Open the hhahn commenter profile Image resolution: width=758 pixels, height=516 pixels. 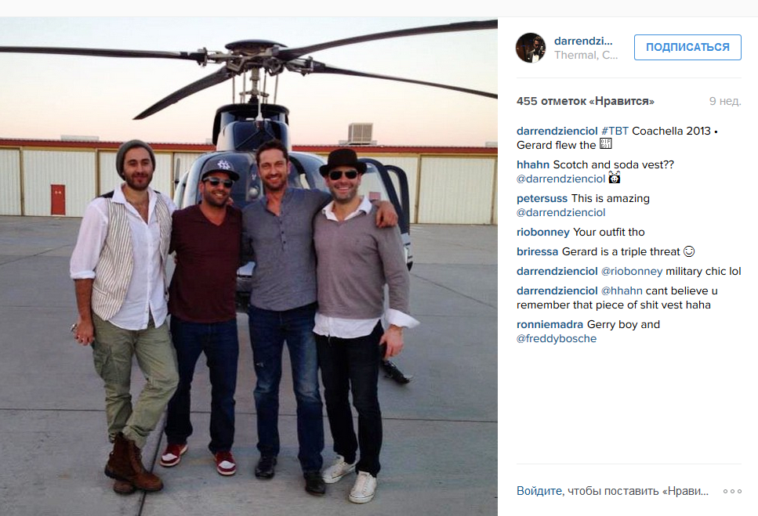coord(533,164)
